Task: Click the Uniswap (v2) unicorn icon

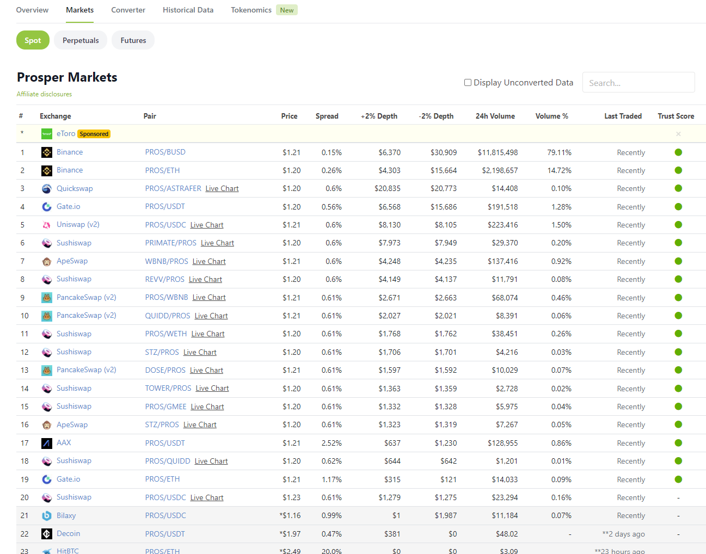Action: (47, 225)
